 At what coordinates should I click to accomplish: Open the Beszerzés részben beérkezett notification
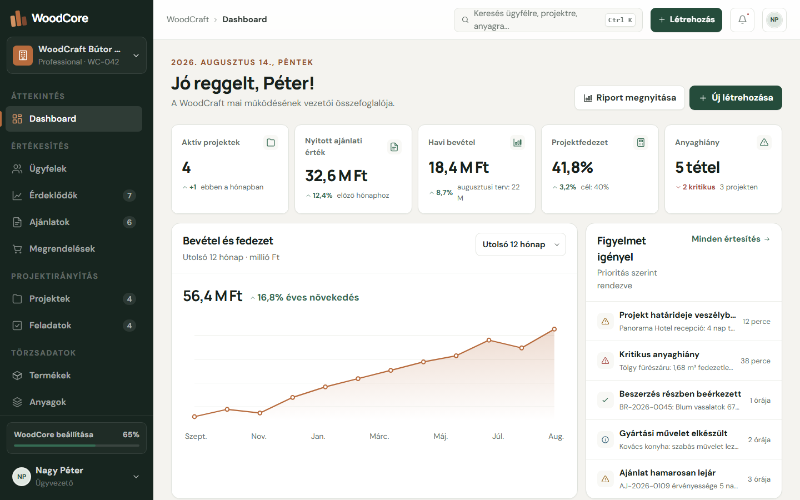point(684,400)
